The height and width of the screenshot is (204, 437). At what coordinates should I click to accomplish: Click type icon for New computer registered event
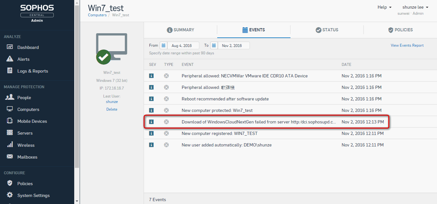coord(166,133)
